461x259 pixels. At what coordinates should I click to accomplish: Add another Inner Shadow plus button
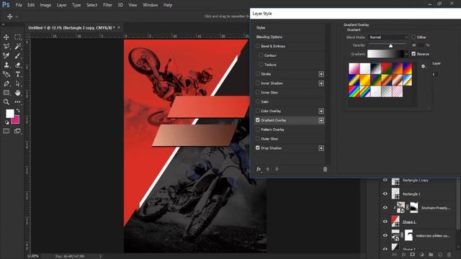tap(321, 83)
